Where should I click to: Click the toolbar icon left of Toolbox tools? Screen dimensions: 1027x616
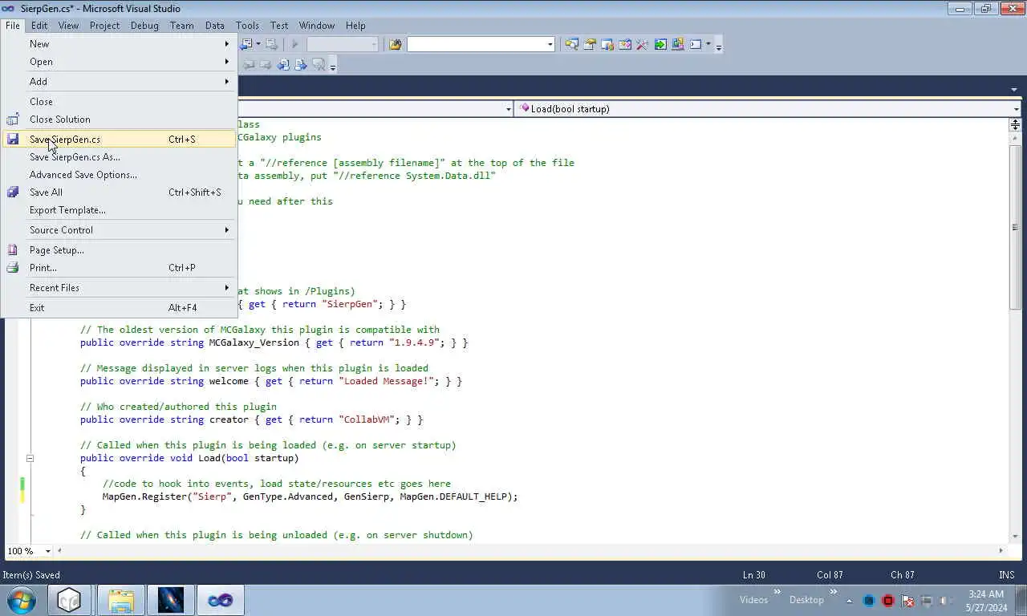(x=625, y=44)
